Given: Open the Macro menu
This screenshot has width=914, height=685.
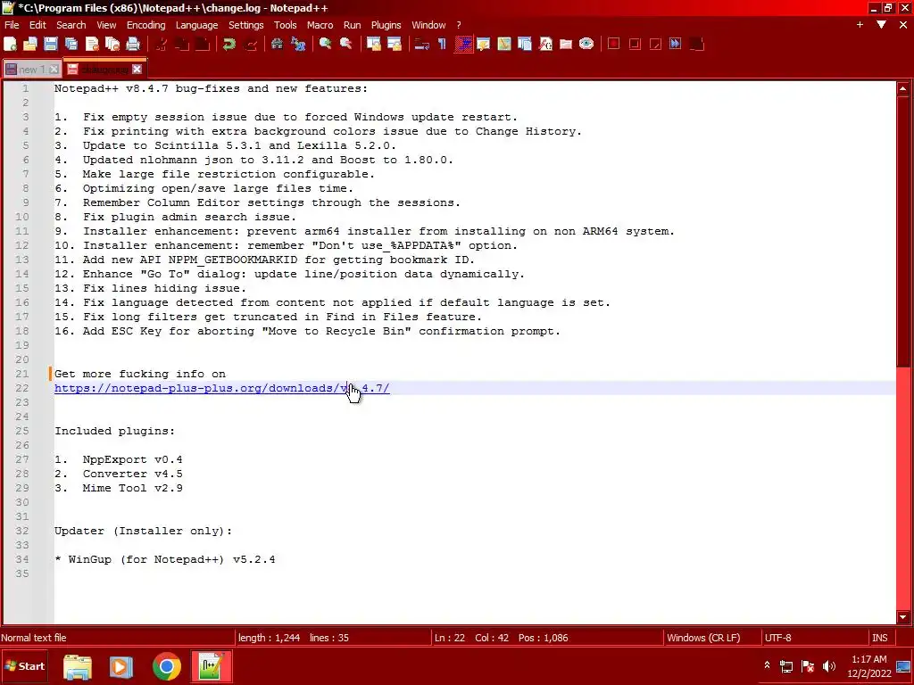Looking at the screenshot, I should click(320, 25).
